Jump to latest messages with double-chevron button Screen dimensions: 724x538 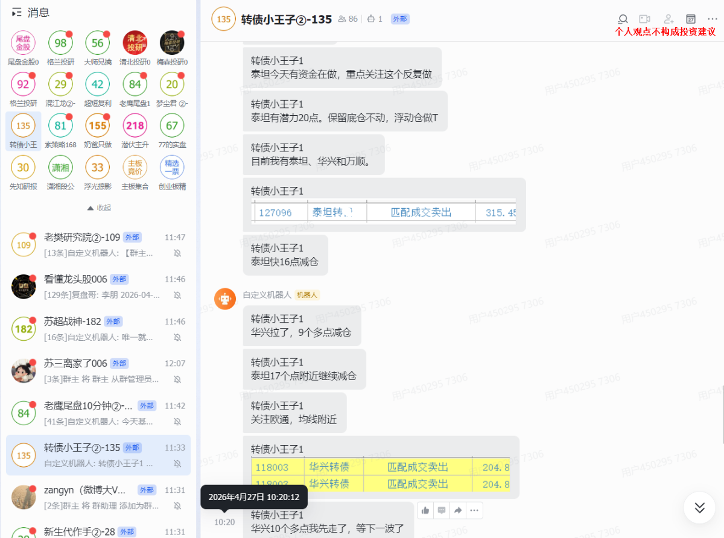tap(699, 508)
